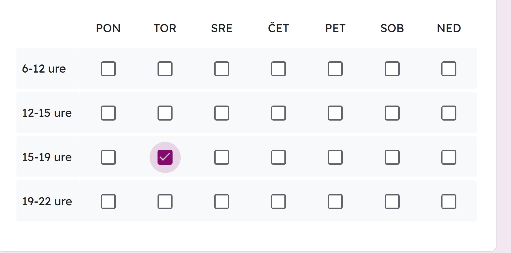
Task: Check ČET in the 6-12 ure row
Action: click(279, 69)
